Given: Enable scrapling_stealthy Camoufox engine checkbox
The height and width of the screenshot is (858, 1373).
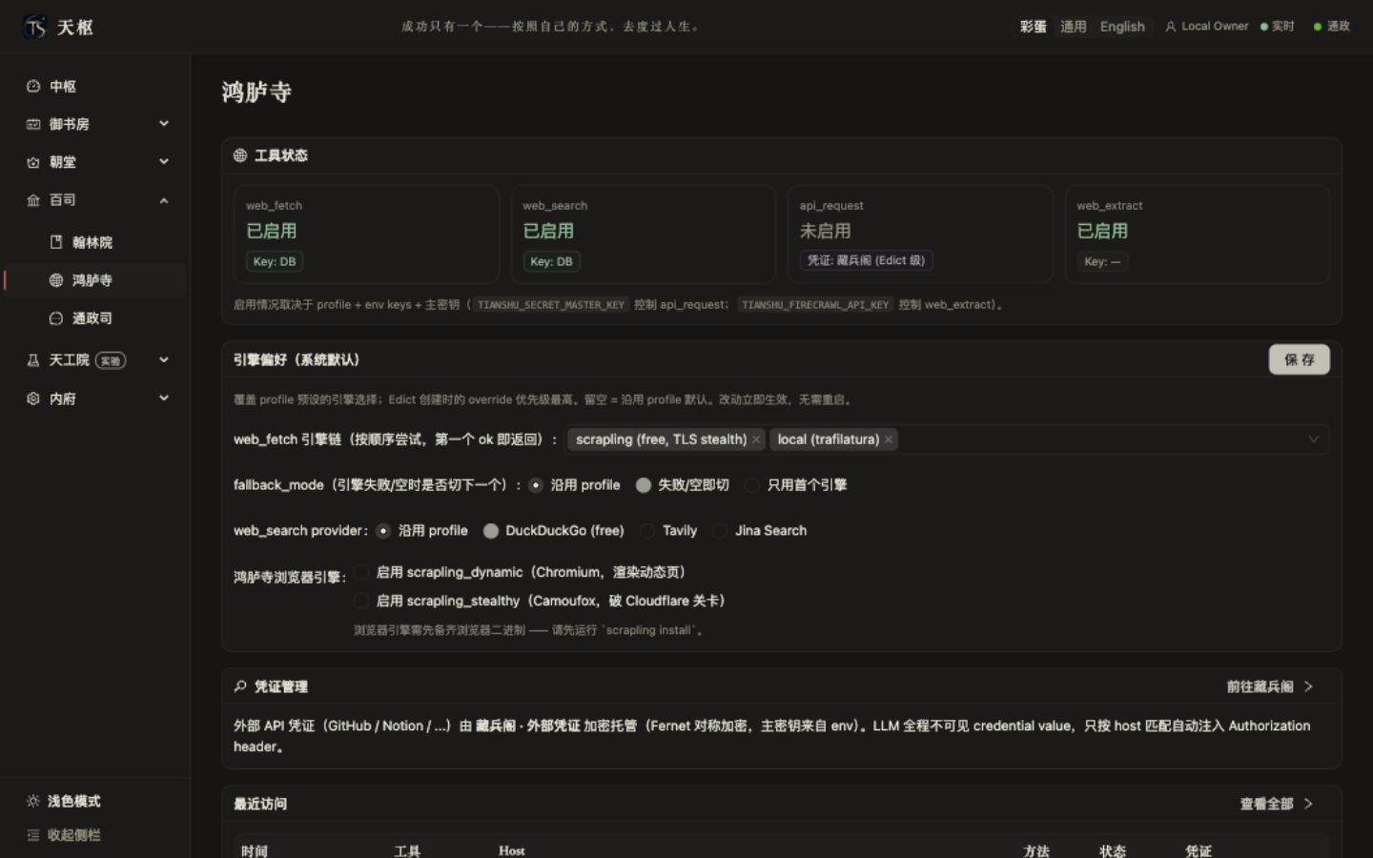Looking at the screenshot, I should pyautogui.click(x=361, y=601).
